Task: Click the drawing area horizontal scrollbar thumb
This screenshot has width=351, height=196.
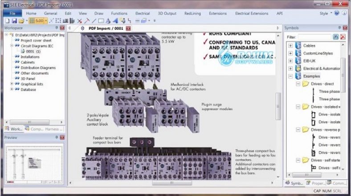Action: (172, 183)
